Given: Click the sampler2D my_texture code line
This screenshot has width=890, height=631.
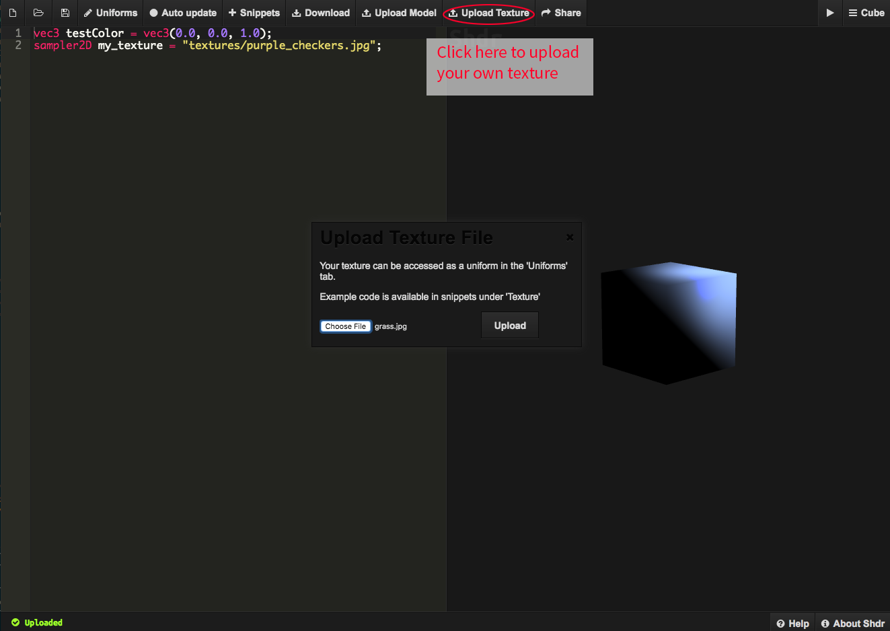Looking at the screenshot, I should point(207,46).
